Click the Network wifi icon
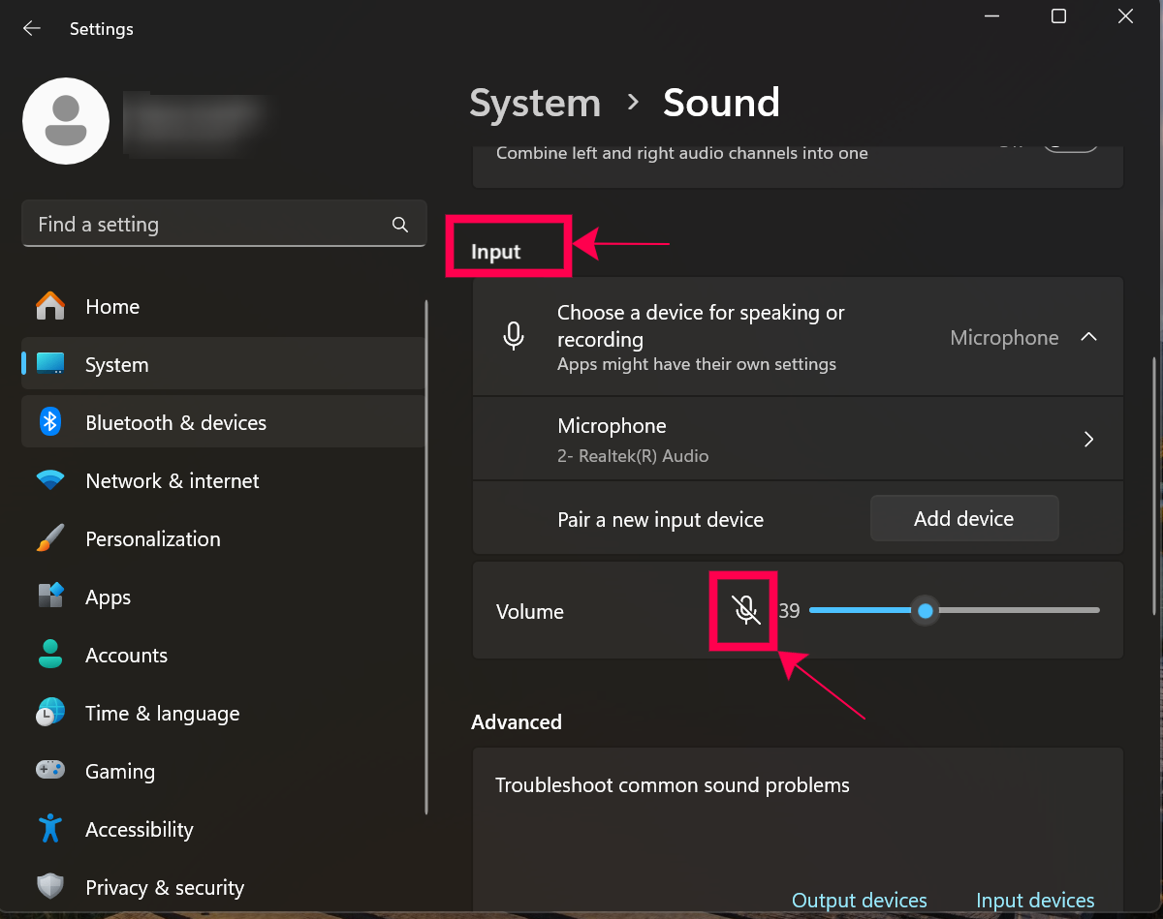The image size is (1163, 919). [x=50, y=480]
